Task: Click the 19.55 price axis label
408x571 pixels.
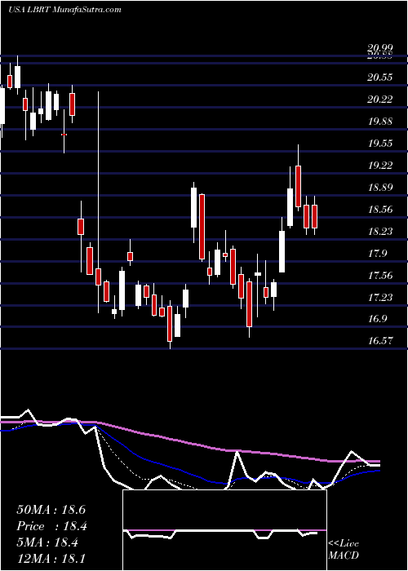Action: (x=380, y=144)
